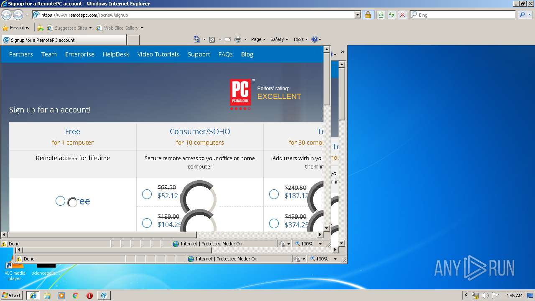The height and width of the screenshot is (301, 535).
Task: View the security lock report icon
Action: (x=368, y=15)
